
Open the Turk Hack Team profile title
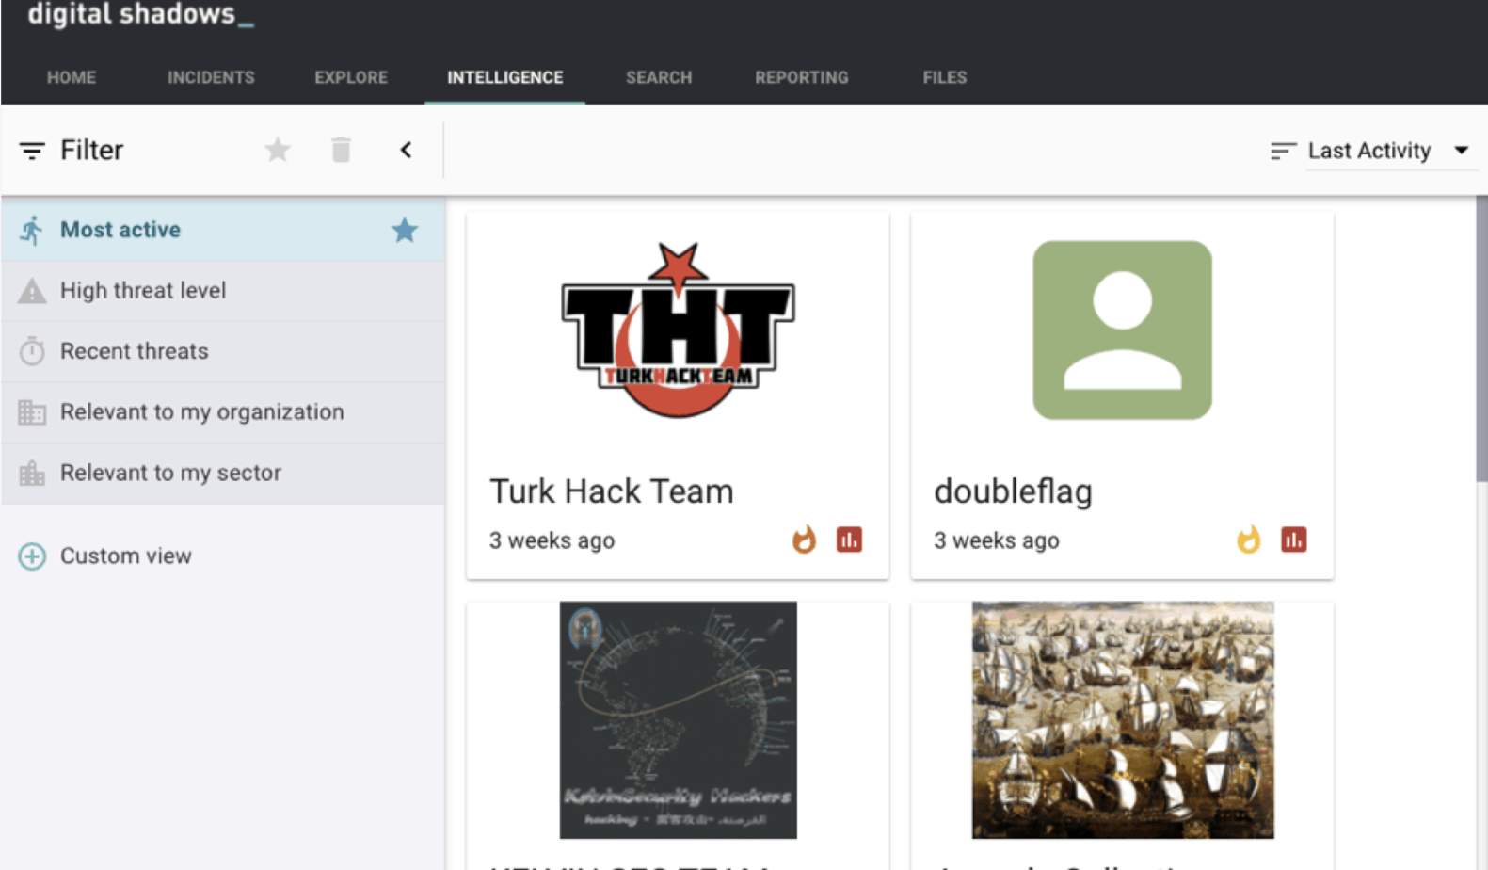point(611,491)
